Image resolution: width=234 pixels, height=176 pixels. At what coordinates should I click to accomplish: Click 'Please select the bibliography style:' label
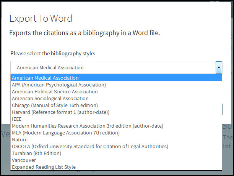[x=53, y=53]
